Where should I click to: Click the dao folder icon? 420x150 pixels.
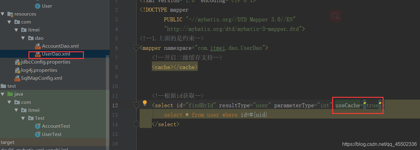[x=31, y=38]
